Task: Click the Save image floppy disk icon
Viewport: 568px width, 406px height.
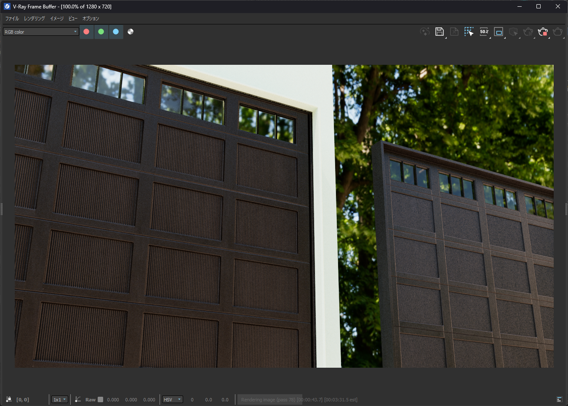Action: pos(439,32)
